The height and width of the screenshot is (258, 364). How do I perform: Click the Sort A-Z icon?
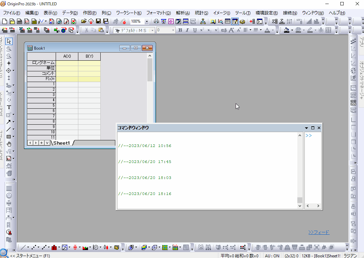point(289,22)
